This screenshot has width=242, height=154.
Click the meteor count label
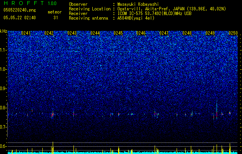(x=55, y=12)
